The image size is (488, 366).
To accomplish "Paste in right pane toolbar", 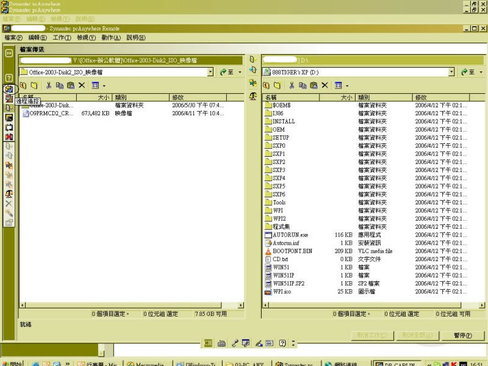I will tap(314, 85).
